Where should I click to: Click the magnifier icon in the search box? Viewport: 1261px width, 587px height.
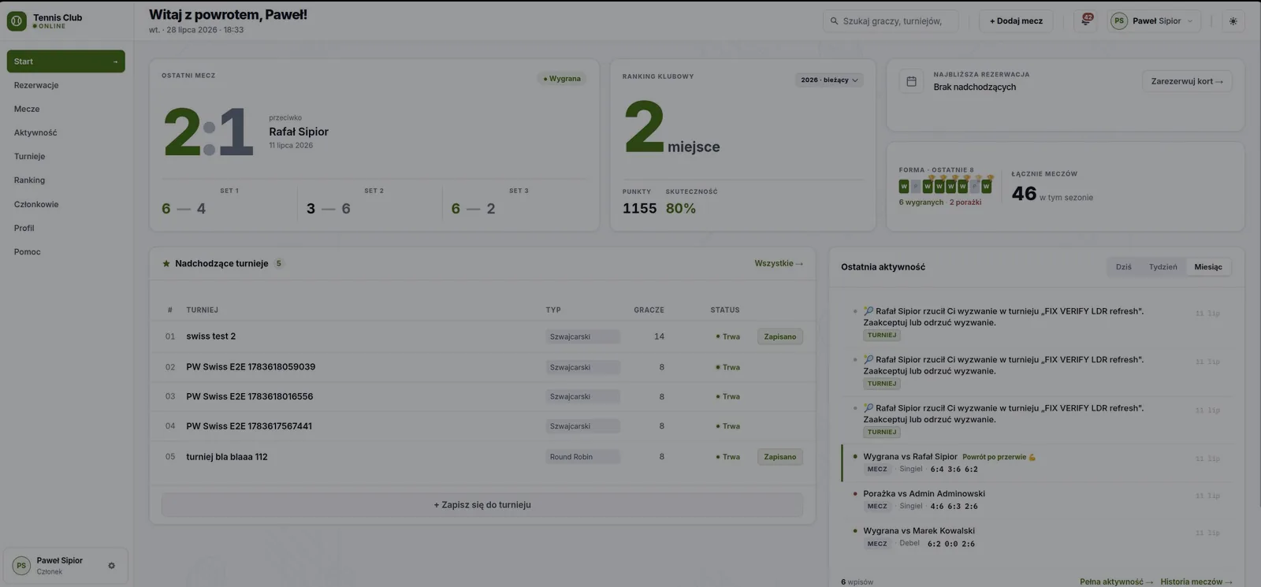pos(834,21)
